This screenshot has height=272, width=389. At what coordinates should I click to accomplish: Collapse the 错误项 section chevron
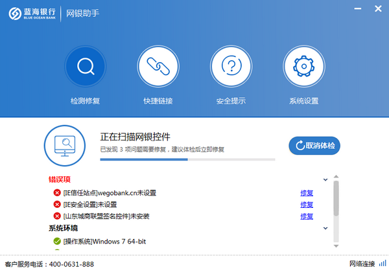tap(325, 179)
